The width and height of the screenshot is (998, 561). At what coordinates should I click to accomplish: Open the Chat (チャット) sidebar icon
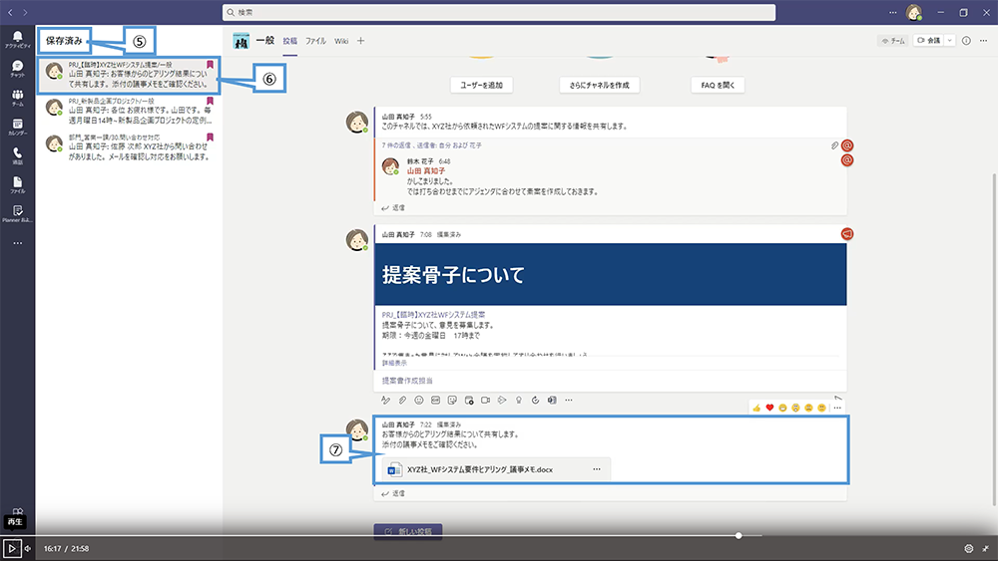(17, 69)
